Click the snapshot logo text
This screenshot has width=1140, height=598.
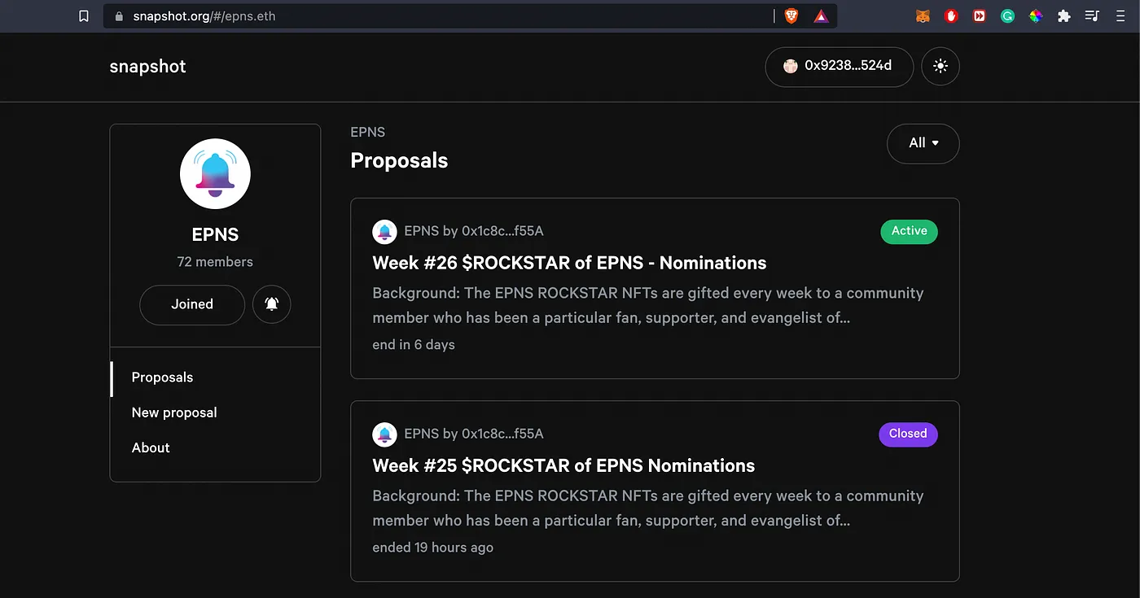coord(147,67)
